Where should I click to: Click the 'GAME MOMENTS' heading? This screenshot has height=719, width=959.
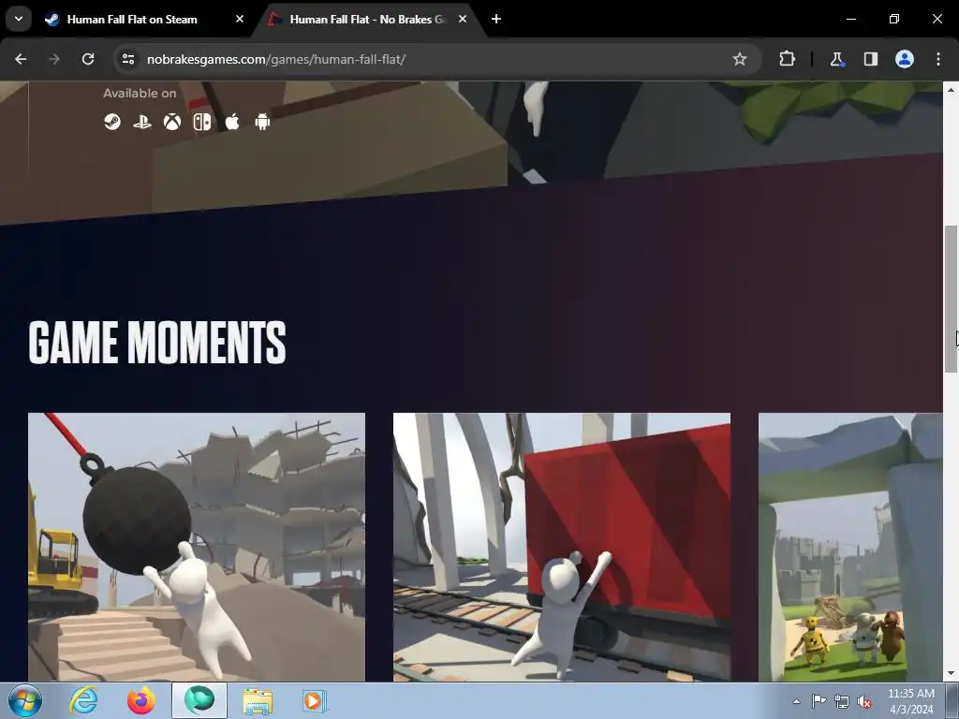point(157,343)
